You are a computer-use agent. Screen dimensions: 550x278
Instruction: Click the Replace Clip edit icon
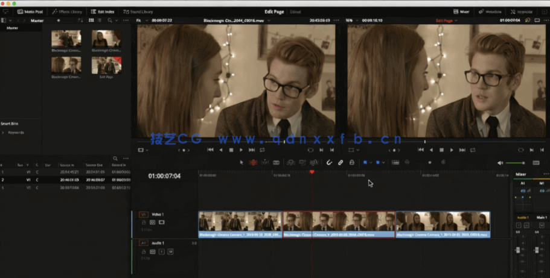click(x=314, y=162)
